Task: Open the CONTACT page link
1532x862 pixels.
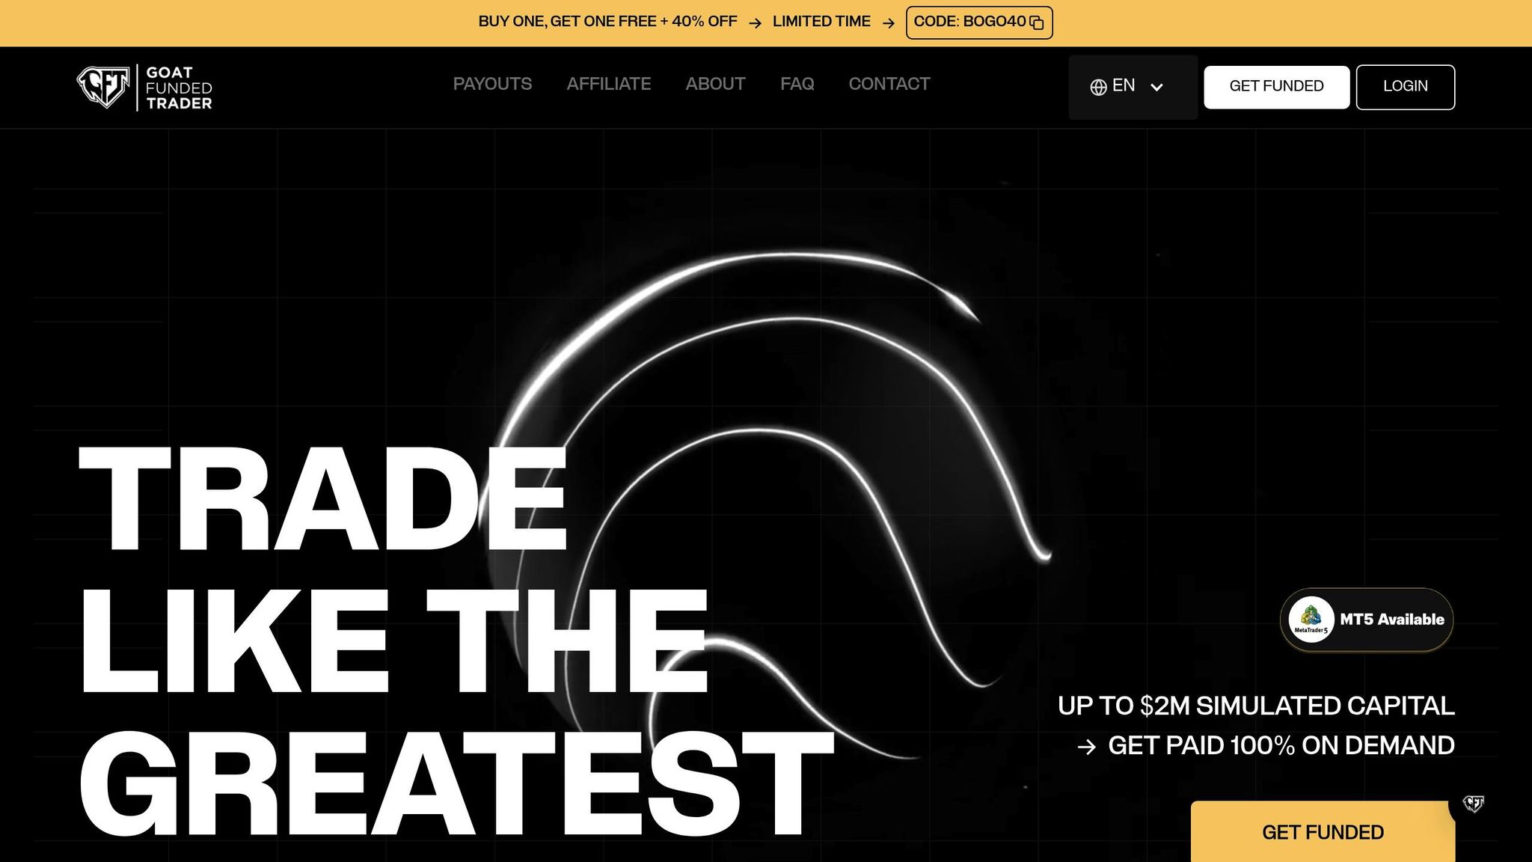Action: click(x=889, y=84)
